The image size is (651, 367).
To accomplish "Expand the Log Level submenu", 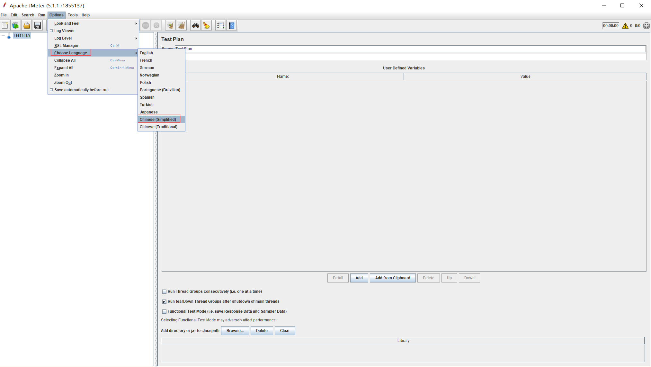I will click(93, 38).
